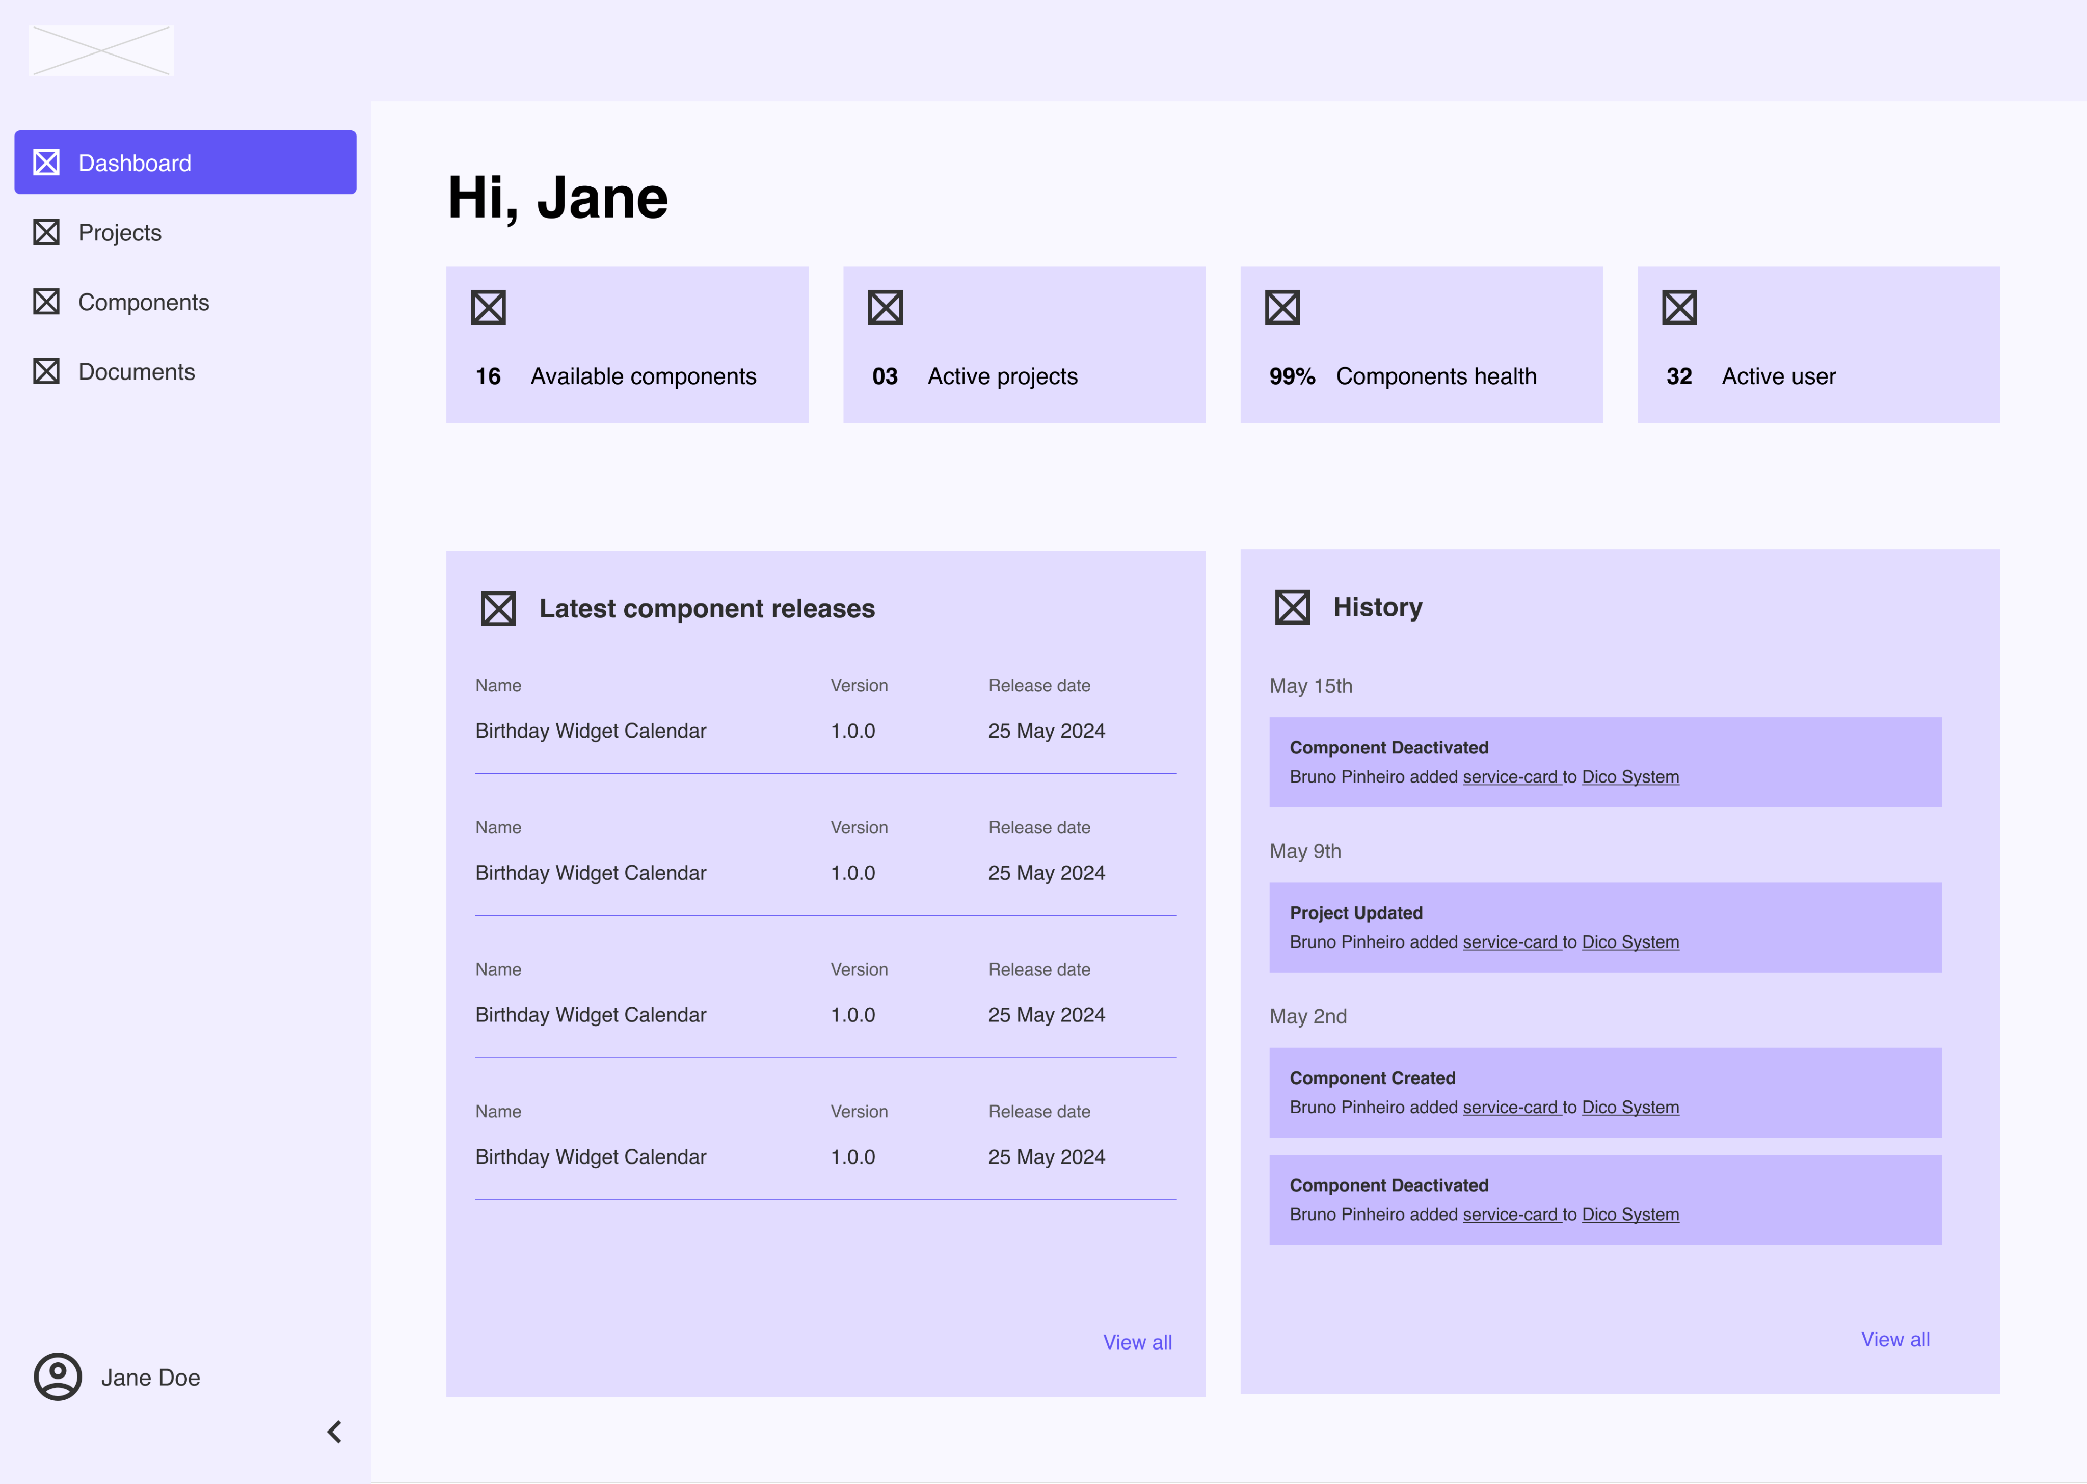Click the Active user card icon
The image size is (2087, 1484).
[1679, 307]
